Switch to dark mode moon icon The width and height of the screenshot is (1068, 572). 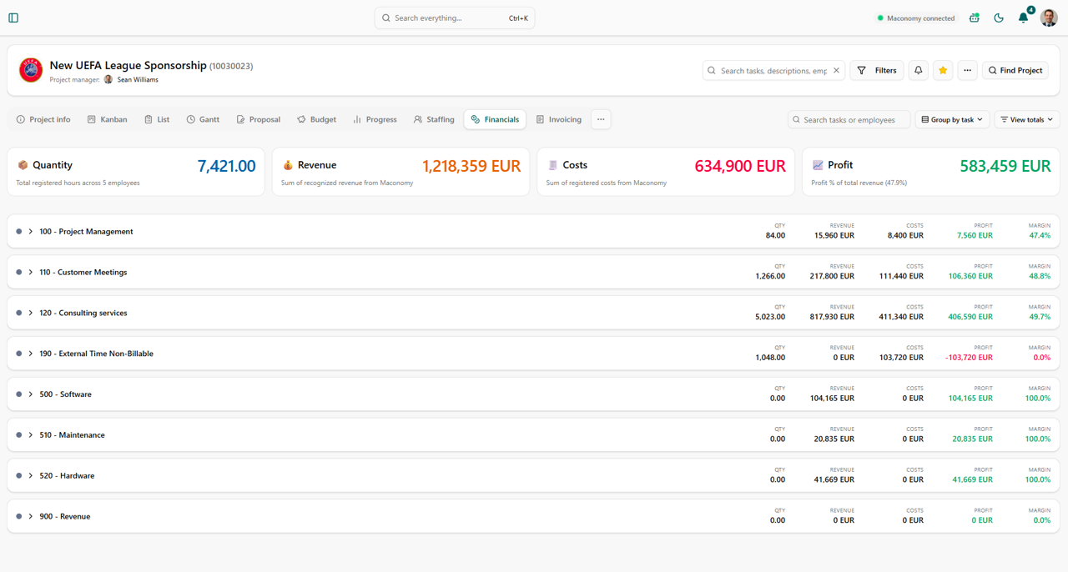[x=999, y=18]
